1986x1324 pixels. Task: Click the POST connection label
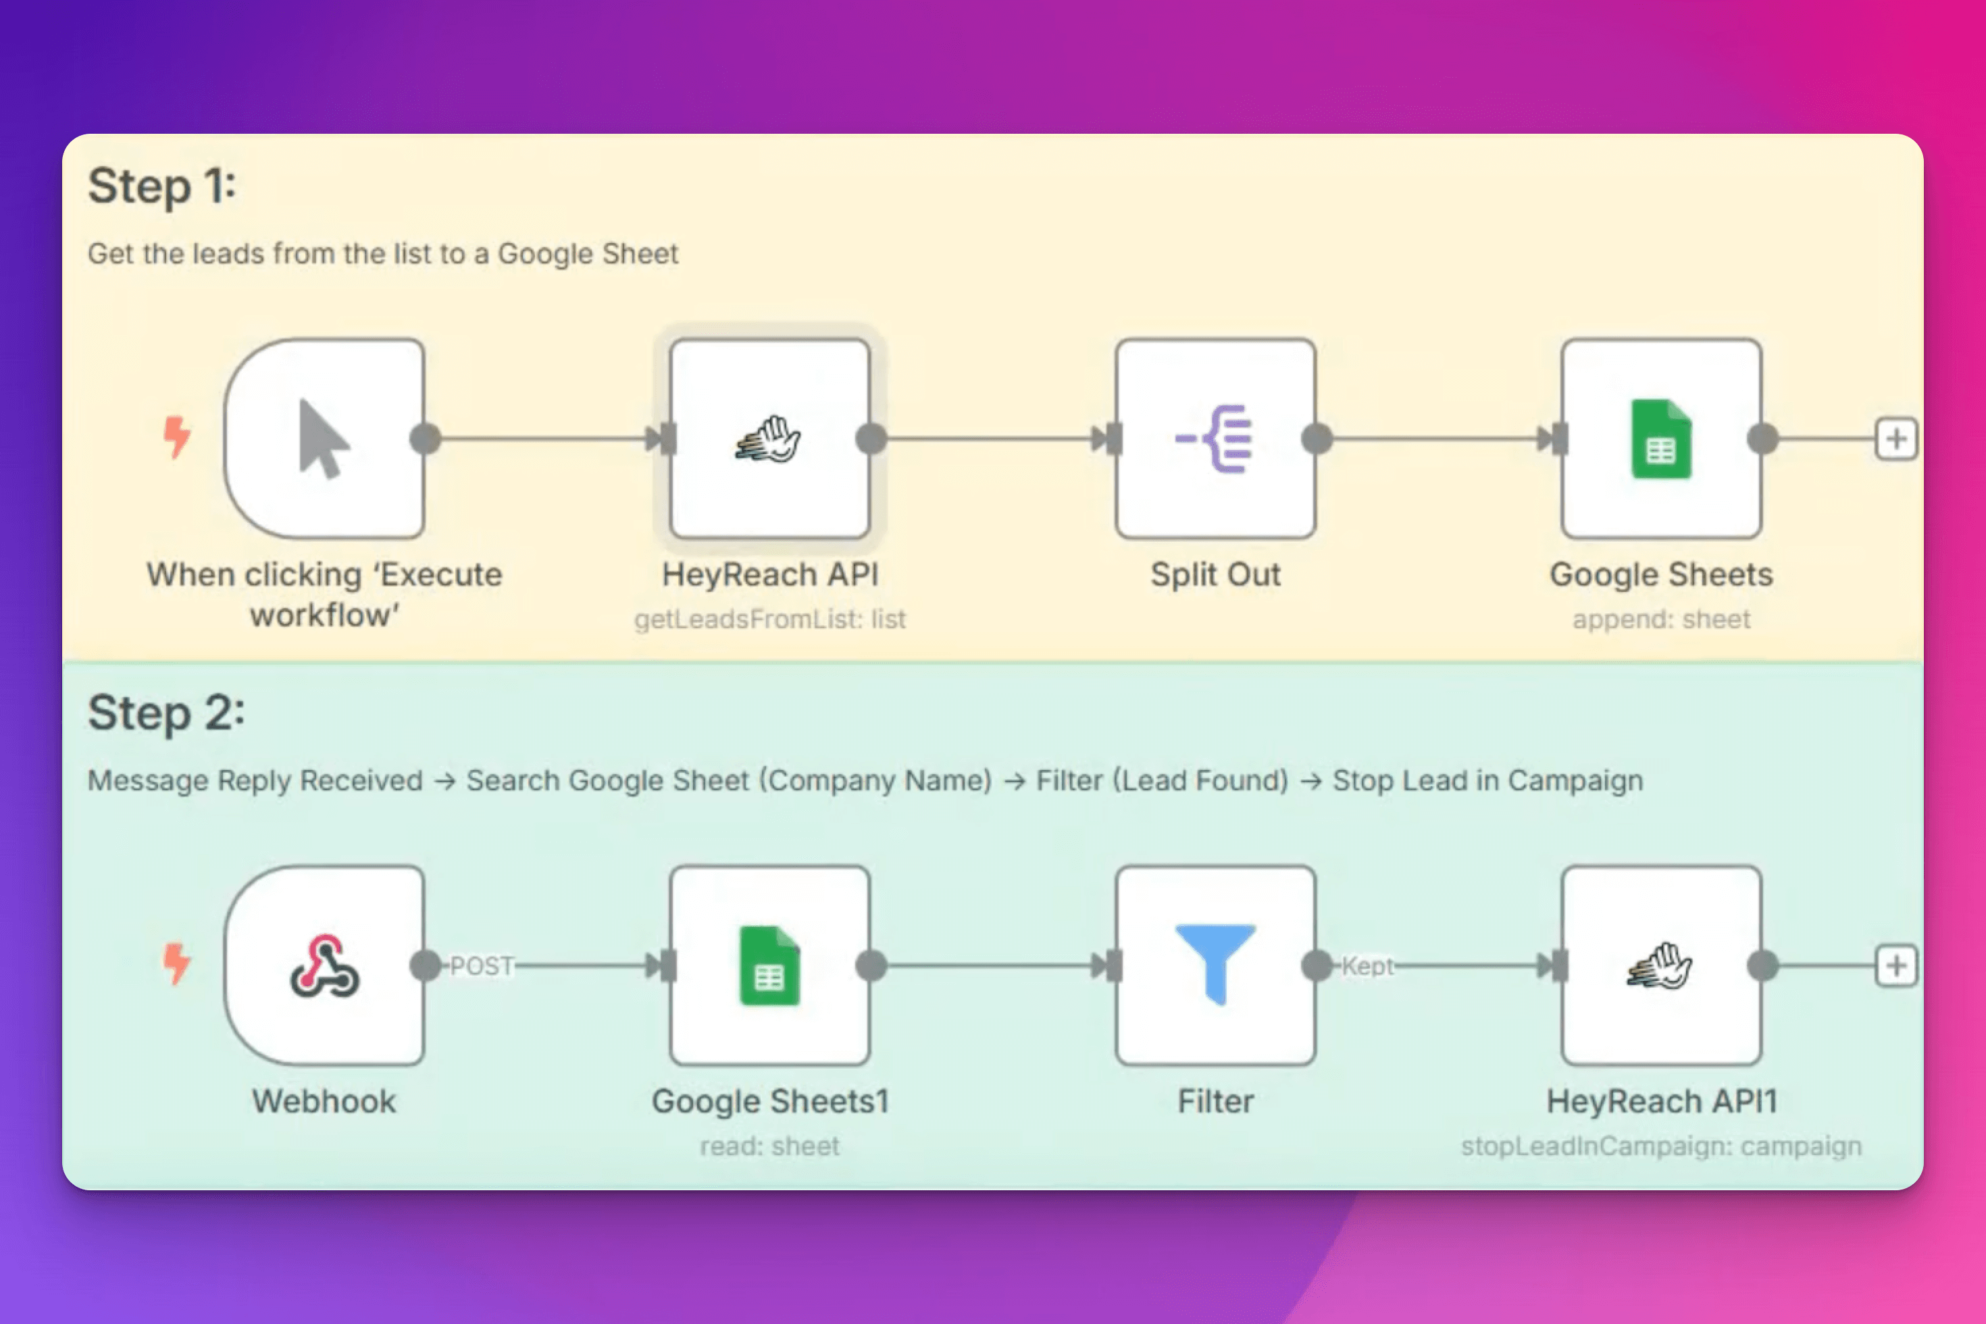point(481,965)
